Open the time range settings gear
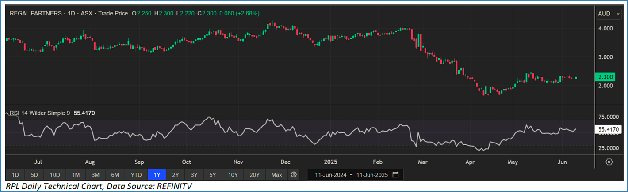 (x=294, y=175)
